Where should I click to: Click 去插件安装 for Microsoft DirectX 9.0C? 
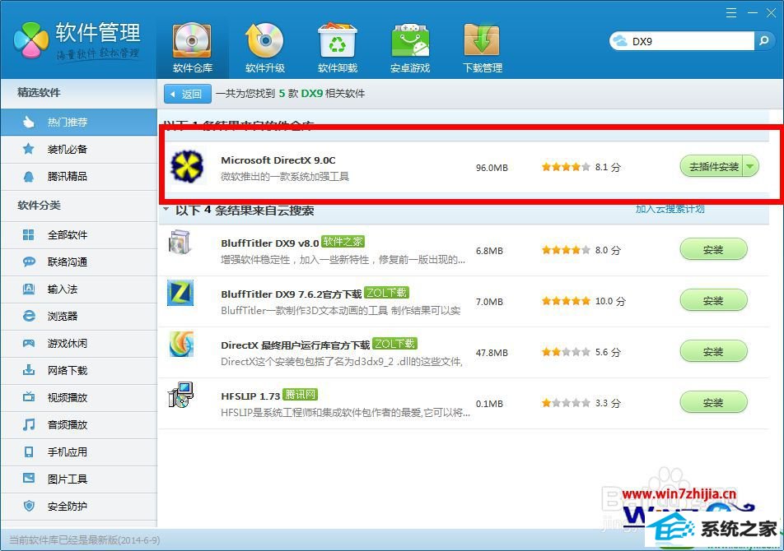[713, 167]
